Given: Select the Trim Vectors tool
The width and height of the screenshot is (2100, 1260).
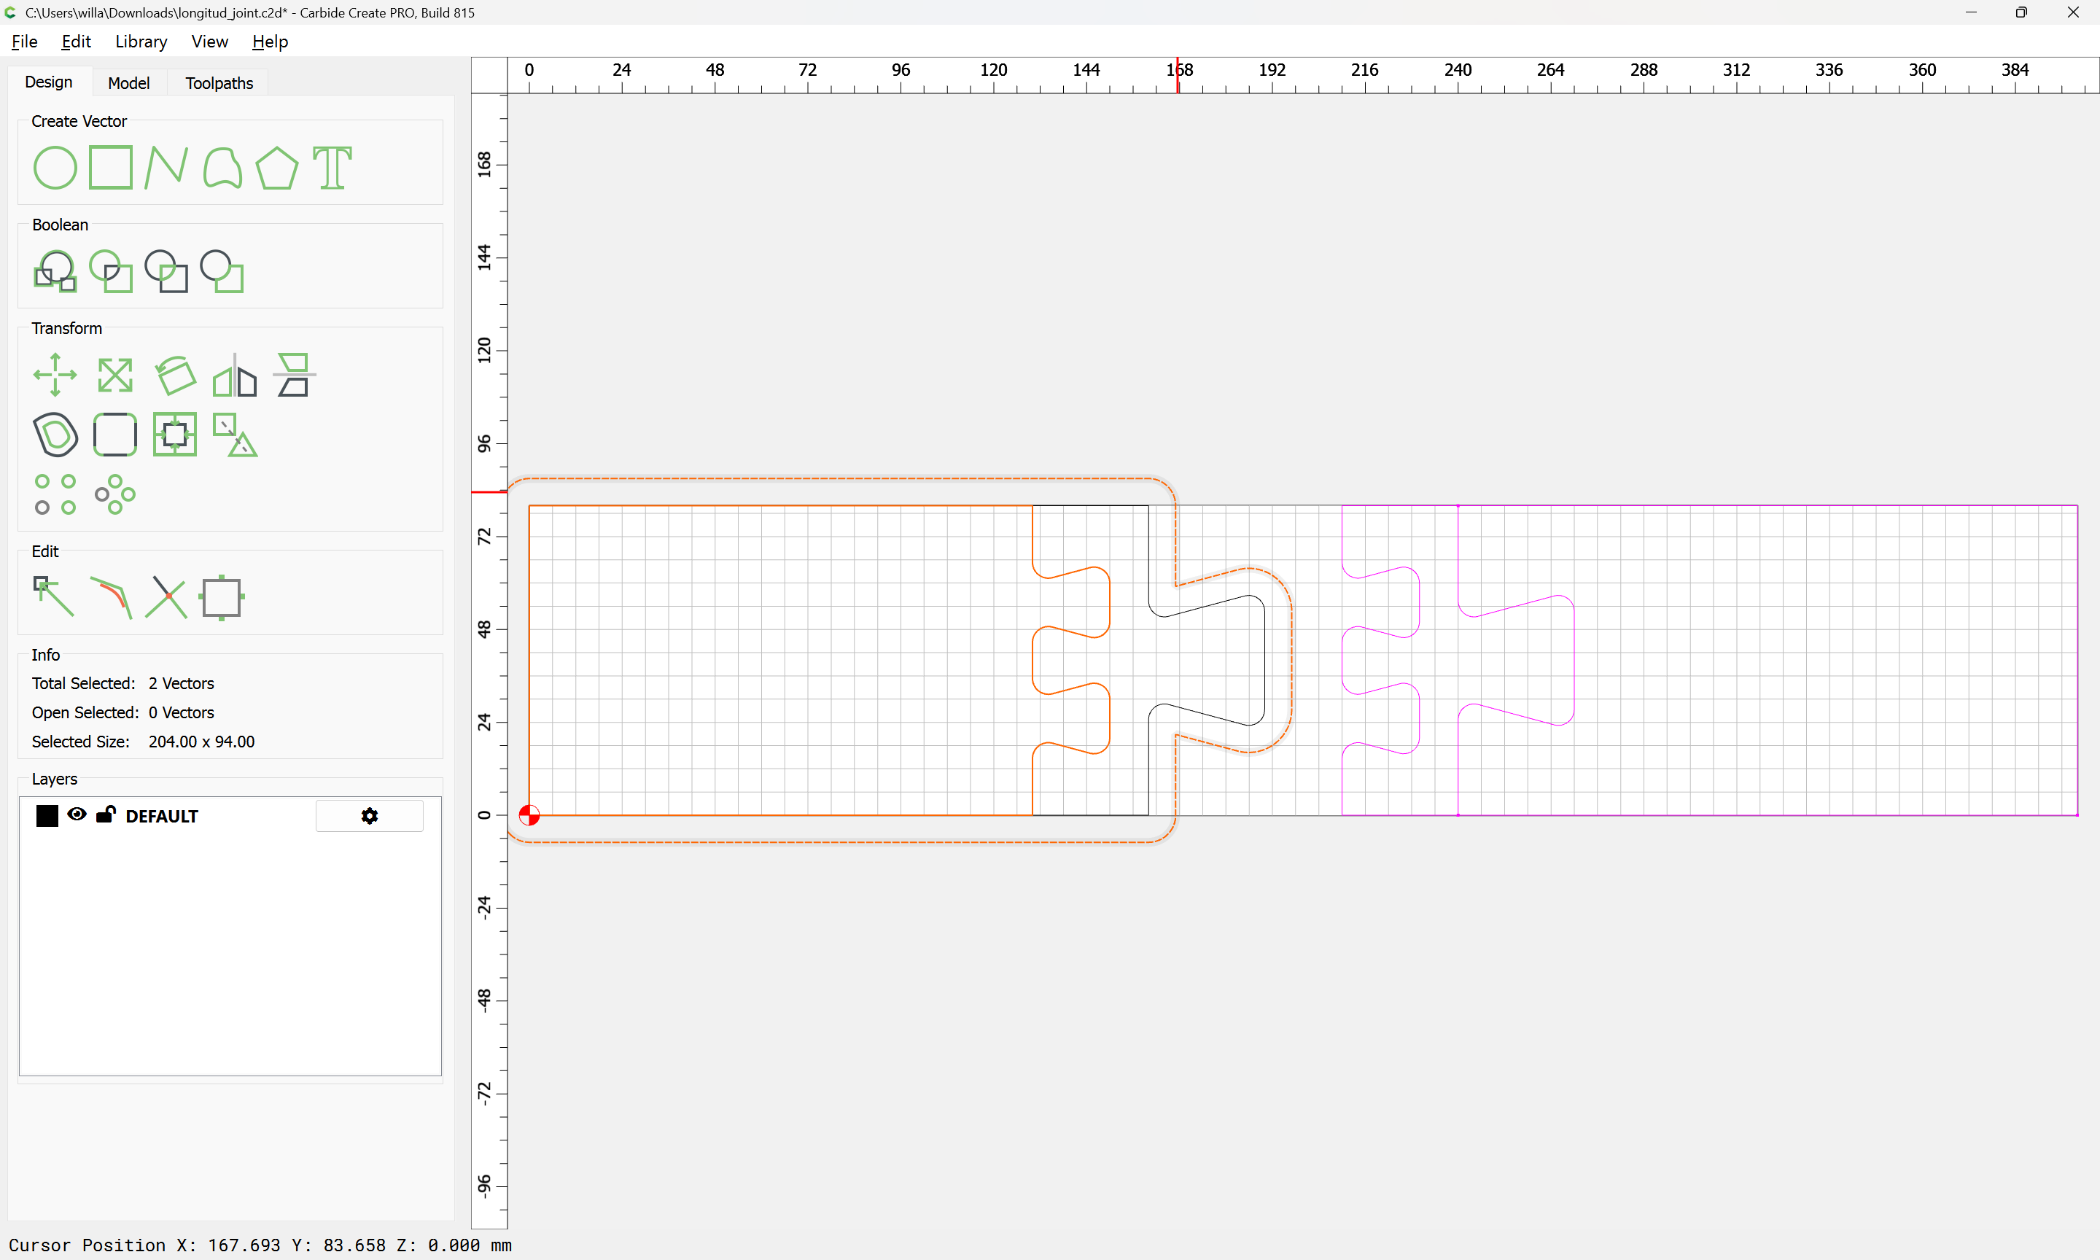Looking at the screenshot, I should click(x=166, y=597).
